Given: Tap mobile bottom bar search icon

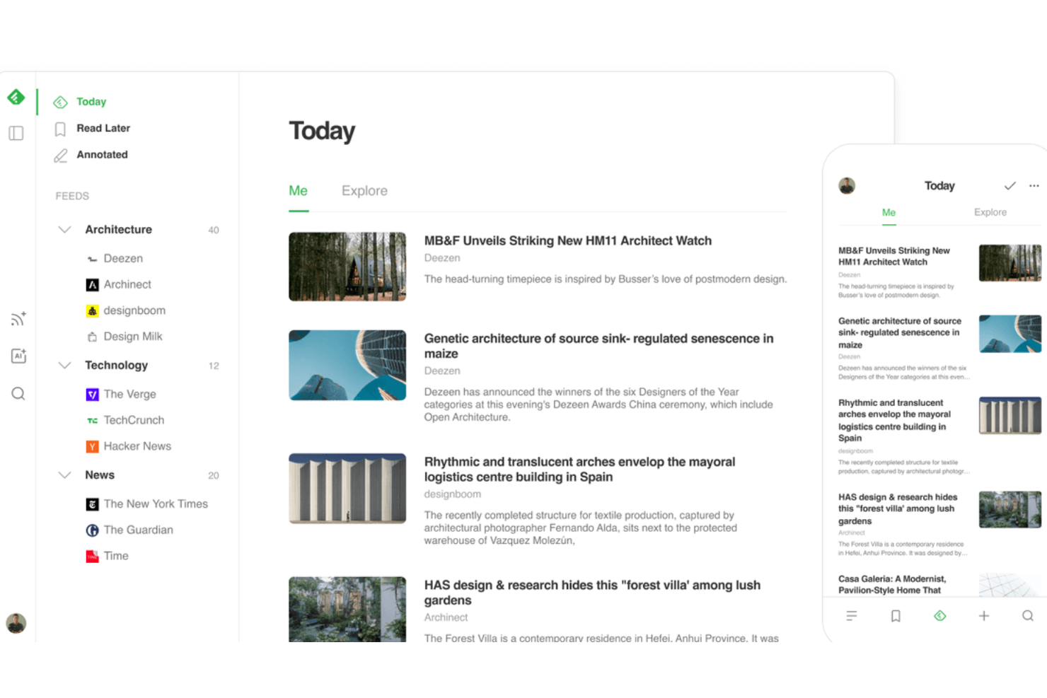Looking at the screenshot, I should pyautogui.click(x=1028, y=616).
